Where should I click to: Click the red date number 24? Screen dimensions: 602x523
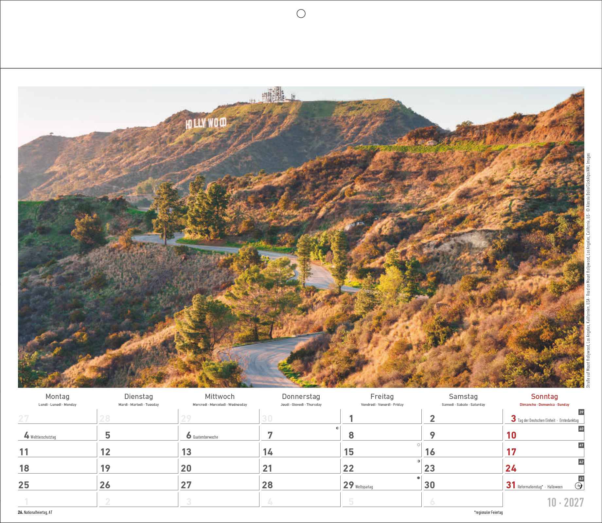[x=511, y=468]
